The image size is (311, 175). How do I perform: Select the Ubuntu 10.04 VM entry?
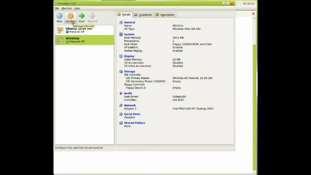(85, 30)
